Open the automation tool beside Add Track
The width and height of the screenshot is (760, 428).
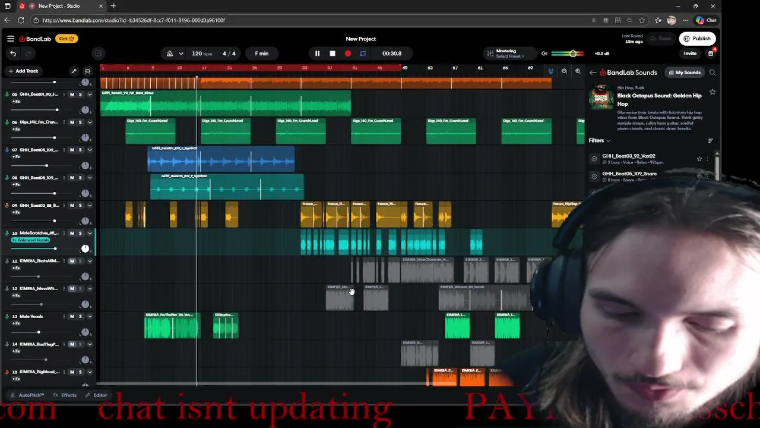pos(74,71)
